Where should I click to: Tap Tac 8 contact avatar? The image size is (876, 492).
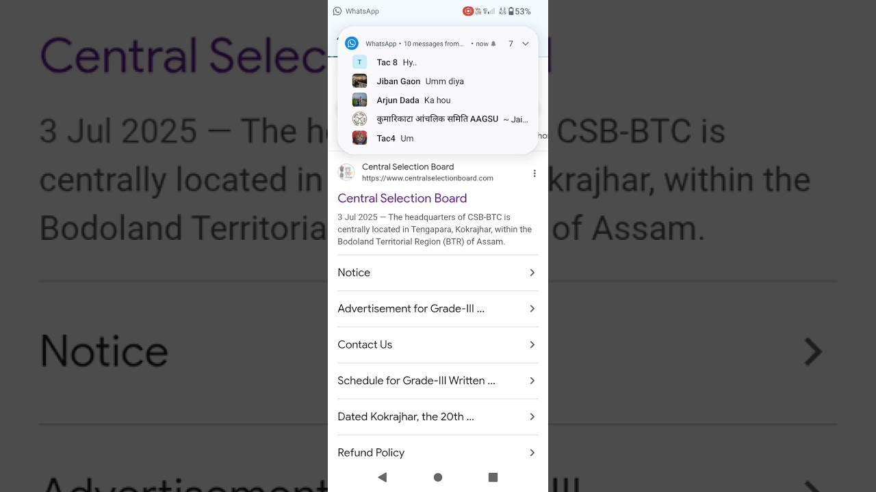point(359,62)
